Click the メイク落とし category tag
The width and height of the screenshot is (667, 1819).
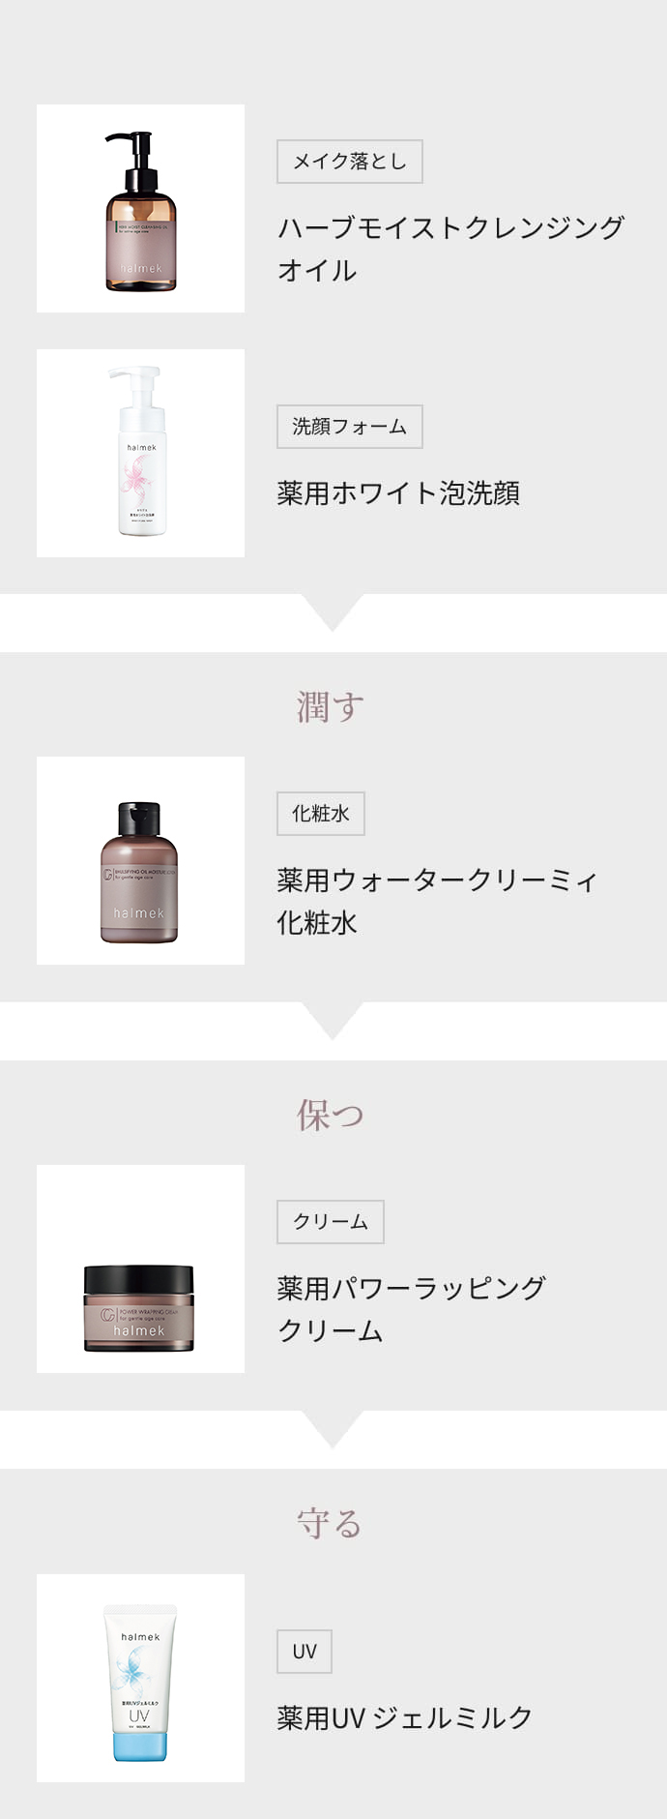coord(350,162)
